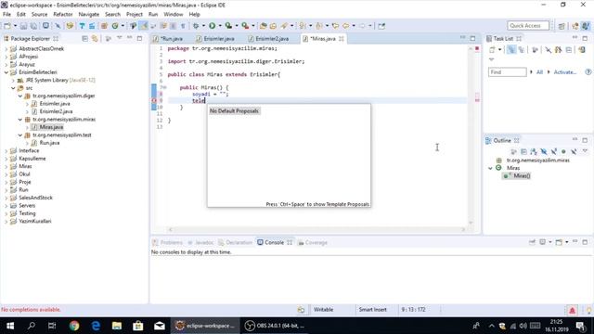
Task: Open the Windows Start menu
Action: 10,326
